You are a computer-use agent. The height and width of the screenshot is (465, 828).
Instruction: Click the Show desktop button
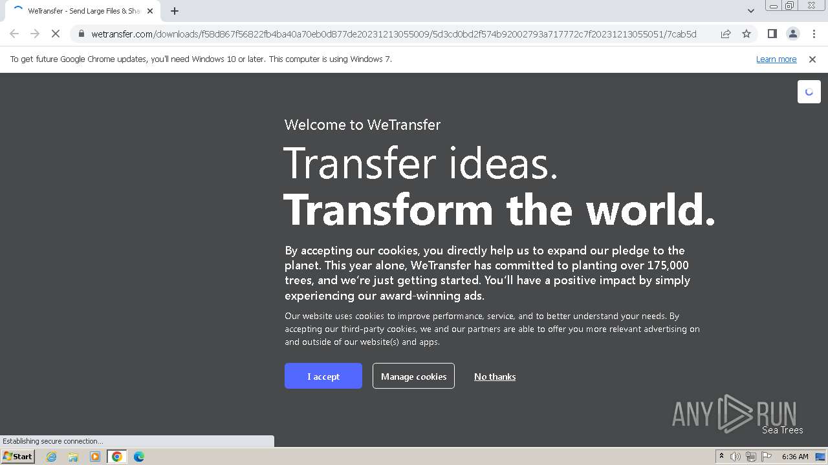(x=821, y=457)
